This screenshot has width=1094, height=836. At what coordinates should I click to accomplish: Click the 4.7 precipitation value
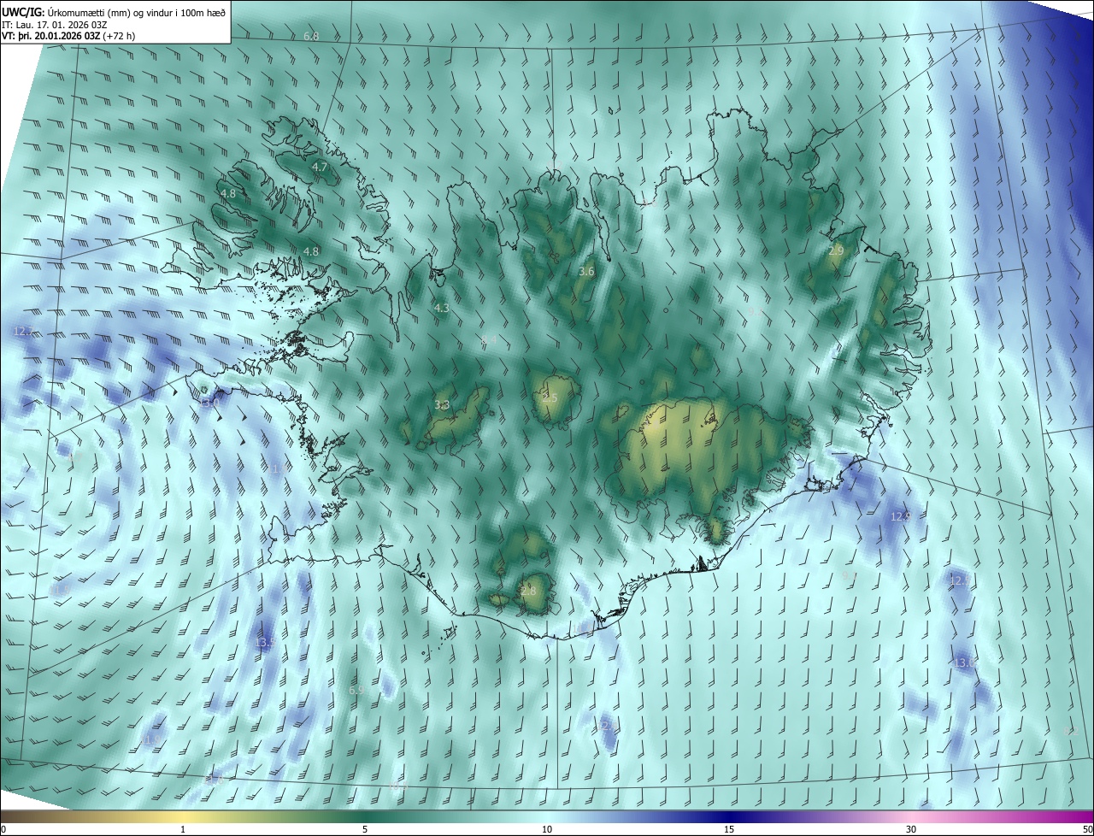click(320, 168)
